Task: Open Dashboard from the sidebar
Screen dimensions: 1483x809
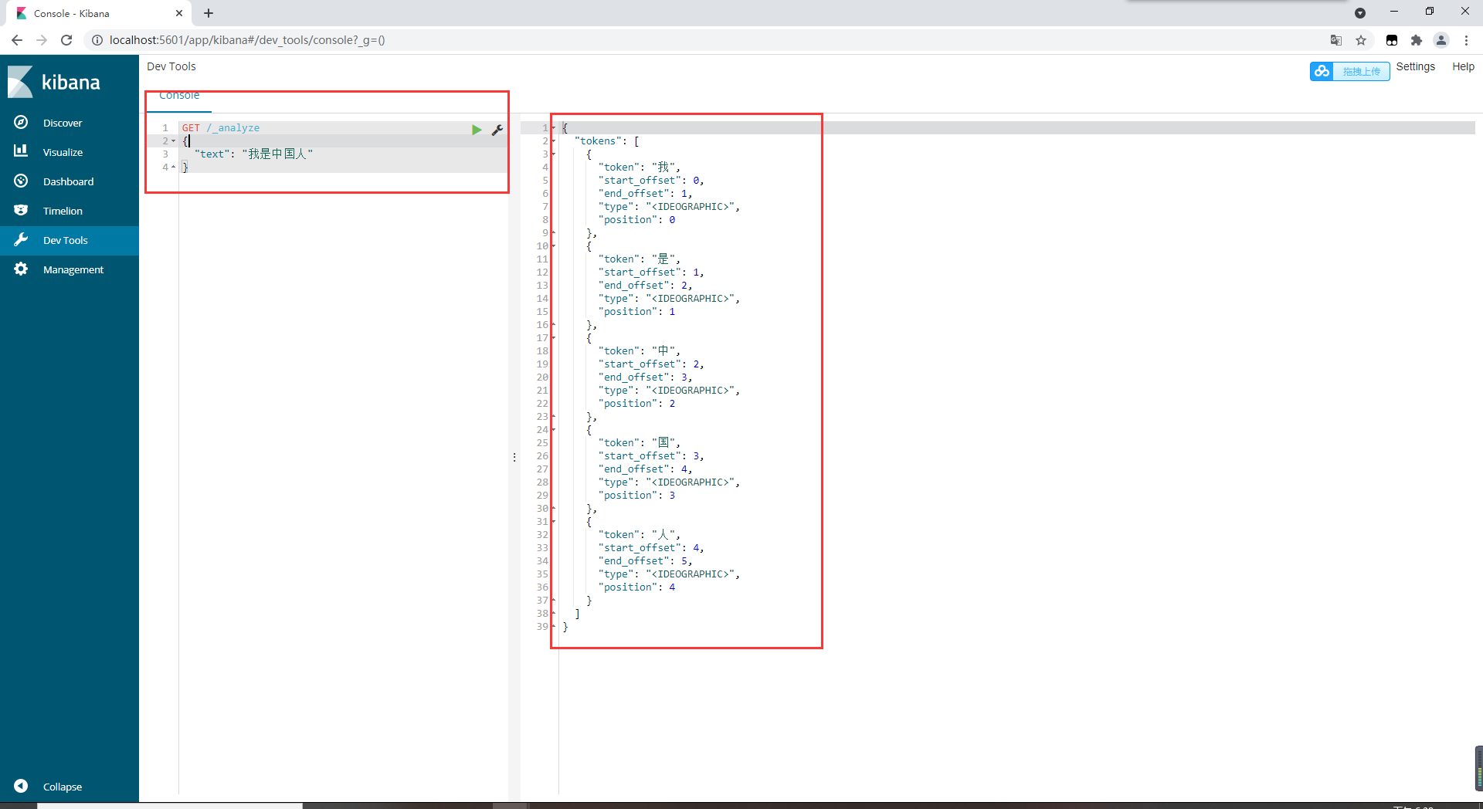Action: pyautogui.click(x=70, y=181)
